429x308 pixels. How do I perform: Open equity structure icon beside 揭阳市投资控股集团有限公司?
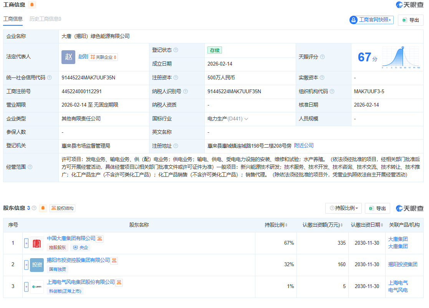pyautogui.click(x=114, y=260)
